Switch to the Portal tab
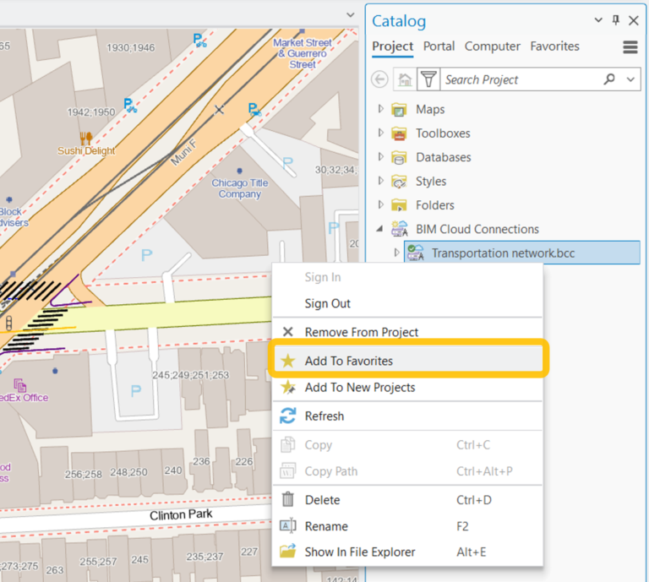The width and height of the screenshot is (649, 582). [x=439, y=46]
